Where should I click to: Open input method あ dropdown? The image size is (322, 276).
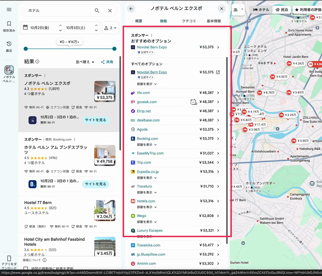pos(242,9)
